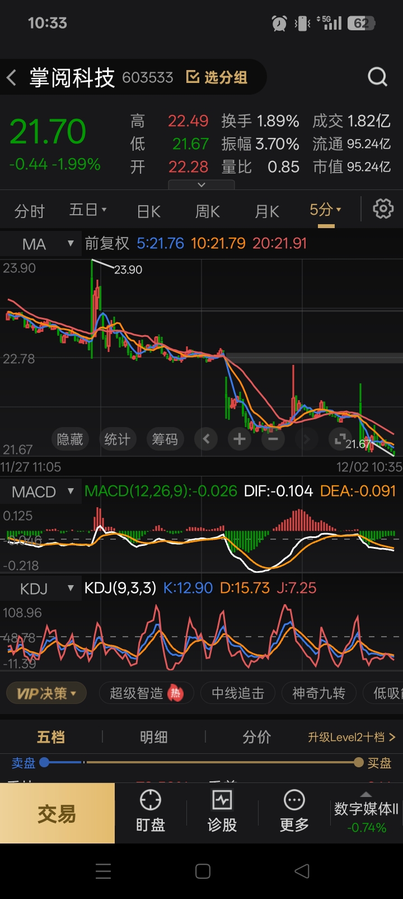Tap 隐藏 button on chart

70,439
